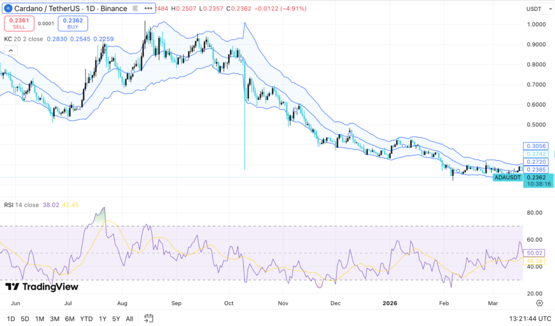Click the flag icon next to Binance

[134, 8]
